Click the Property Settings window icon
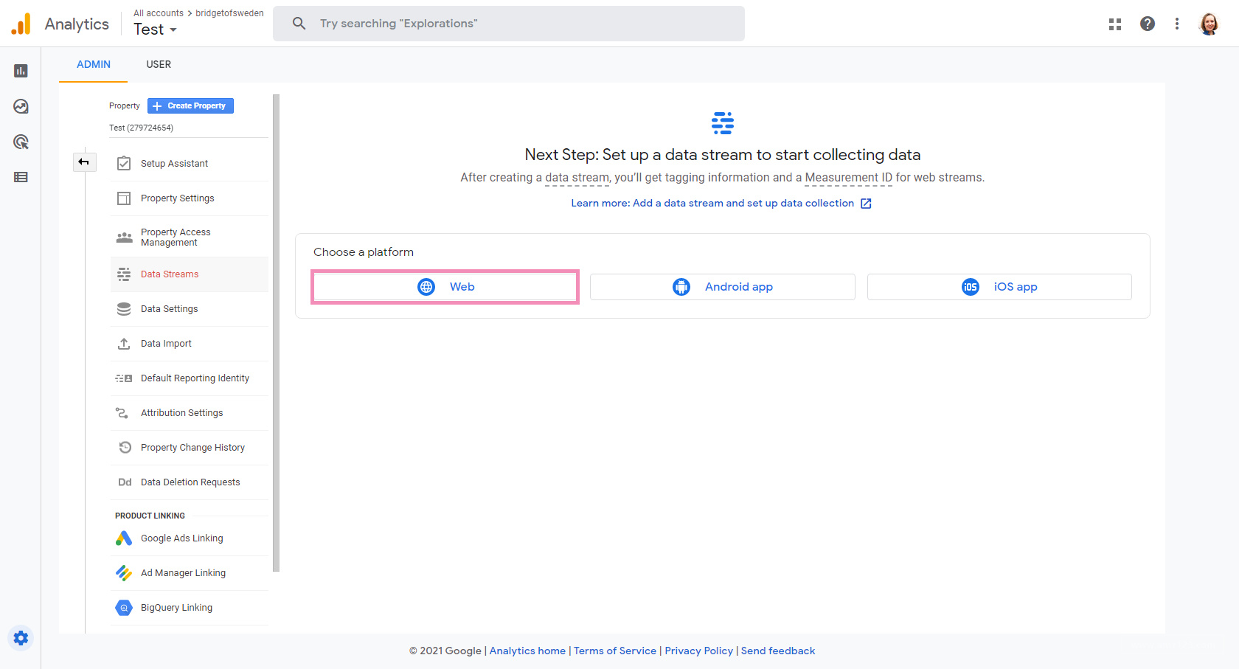1239x669 pixels. (124, 198)
